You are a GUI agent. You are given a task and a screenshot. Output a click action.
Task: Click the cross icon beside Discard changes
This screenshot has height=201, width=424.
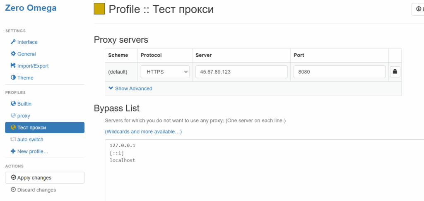[13, 190]
